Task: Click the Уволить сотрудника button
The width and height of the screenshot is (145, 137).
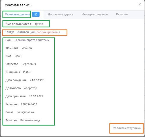Action: (x=127, y=128)
